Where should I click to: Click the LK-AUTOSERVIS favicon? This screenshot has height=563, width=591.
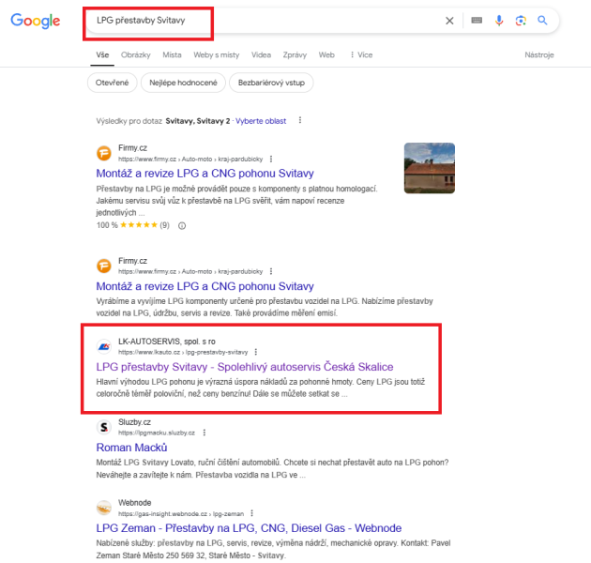(x=104, y=346)
